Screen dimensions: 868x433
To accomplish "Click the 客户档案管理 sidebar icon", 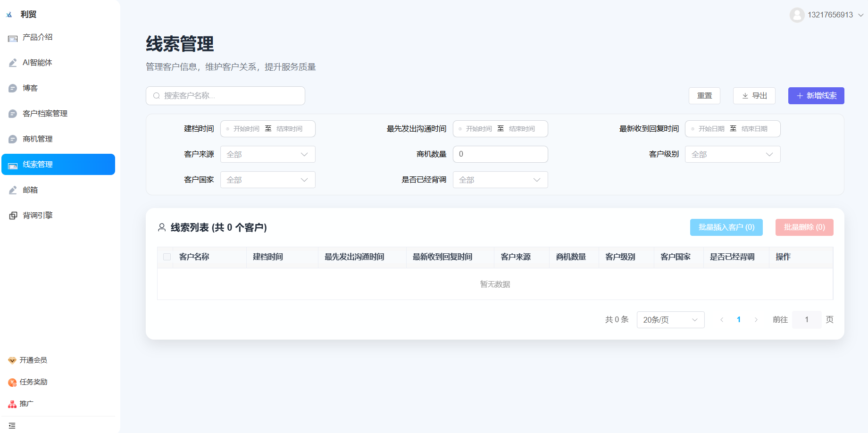I will [x=12, y=113].
